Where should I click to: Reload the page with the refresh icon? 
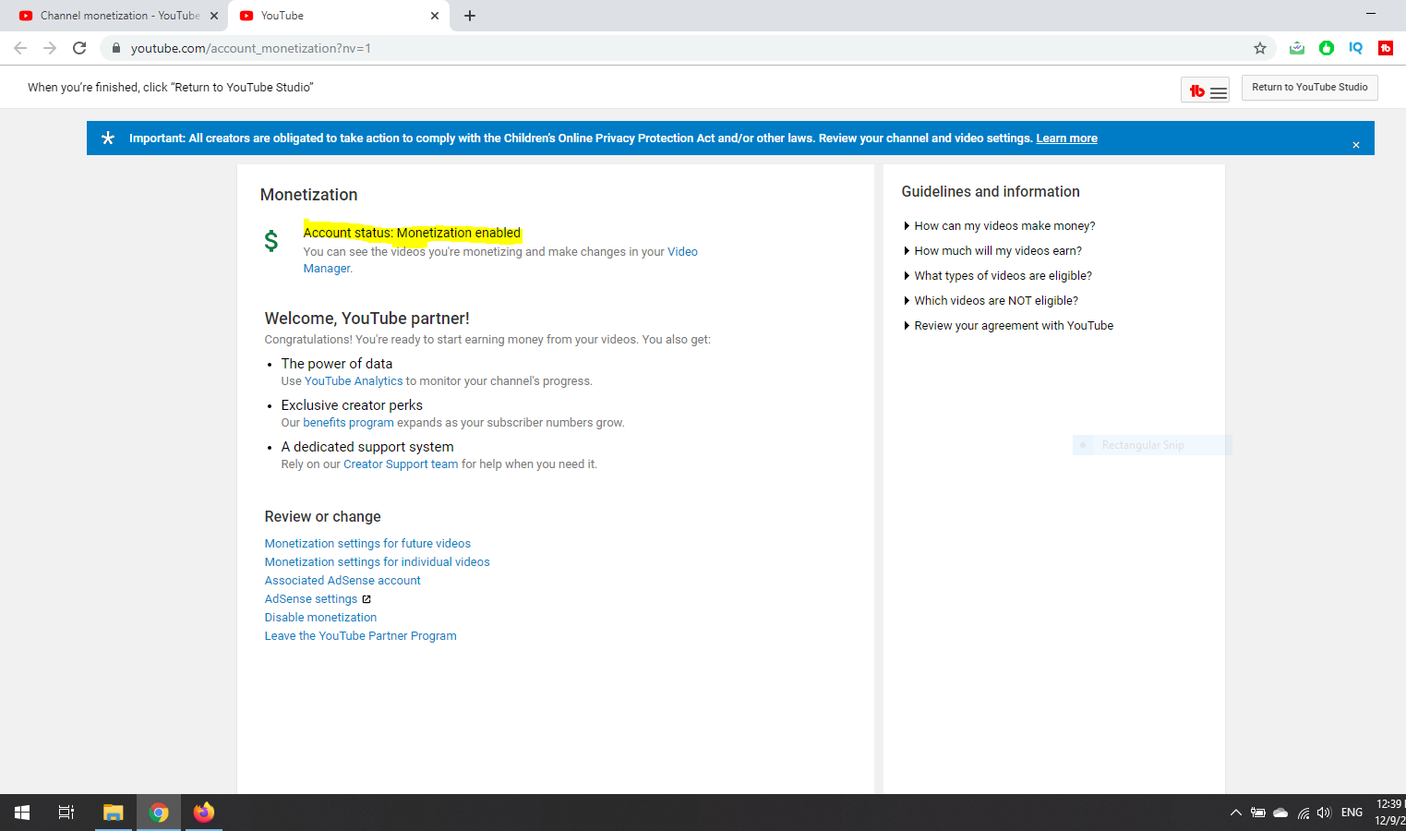click(x=79, y=48)
